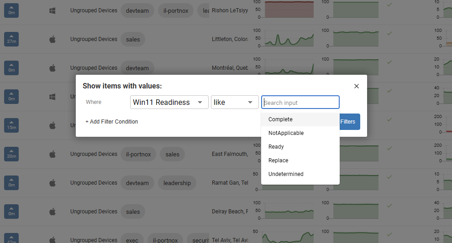Close the filter dialog with X
452x243 pixels.
pos(357,86)
